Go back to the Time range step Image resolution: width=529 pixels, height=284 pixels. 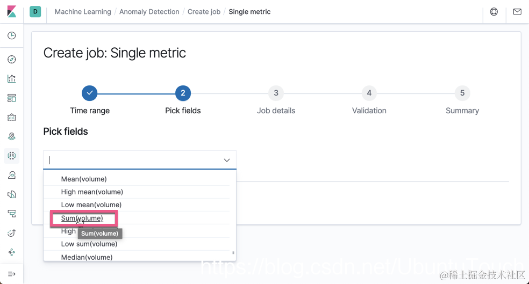[x=90, y=93]
